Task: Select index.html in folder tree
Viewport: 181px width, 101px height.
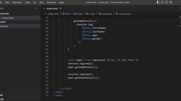Action: [20, 26]
